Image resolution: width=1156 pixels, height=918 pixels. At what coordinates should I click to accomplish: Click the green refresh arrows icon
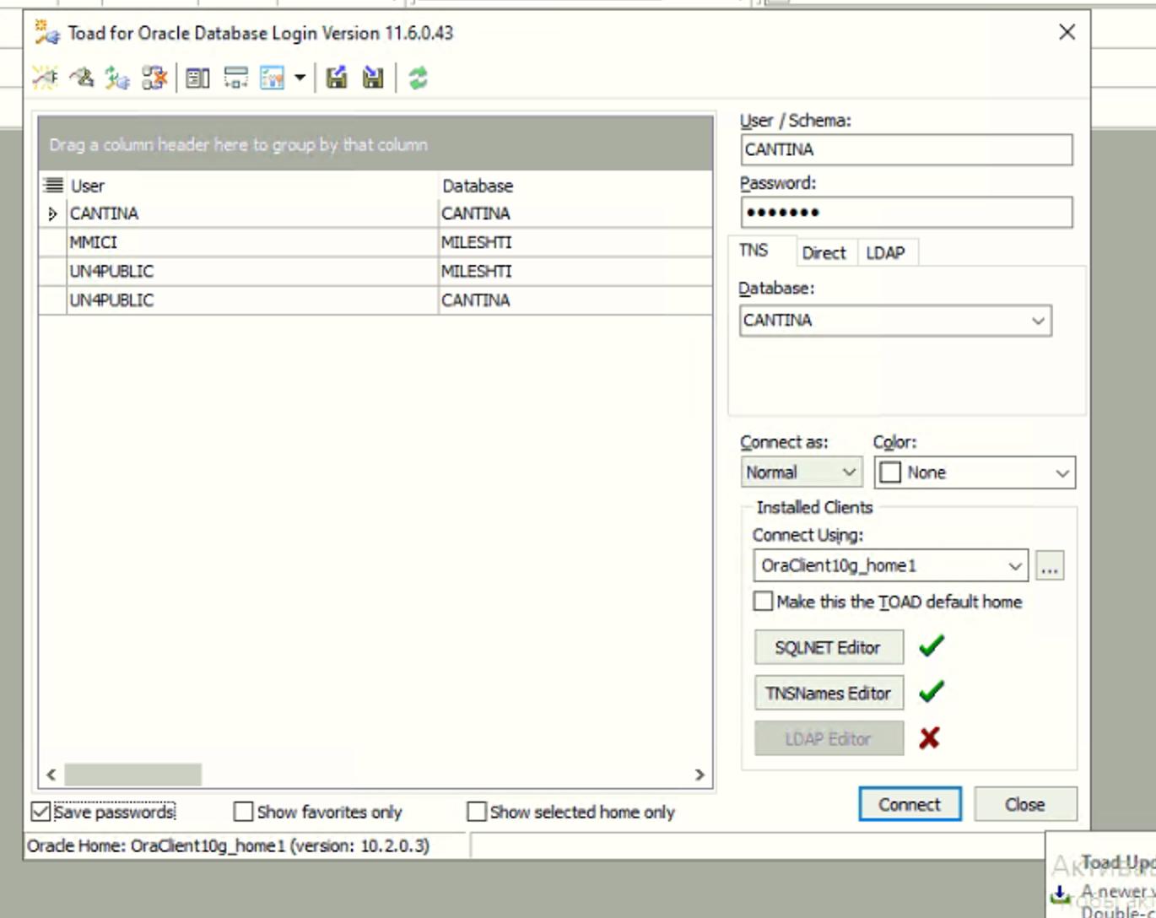pos(418,78)
